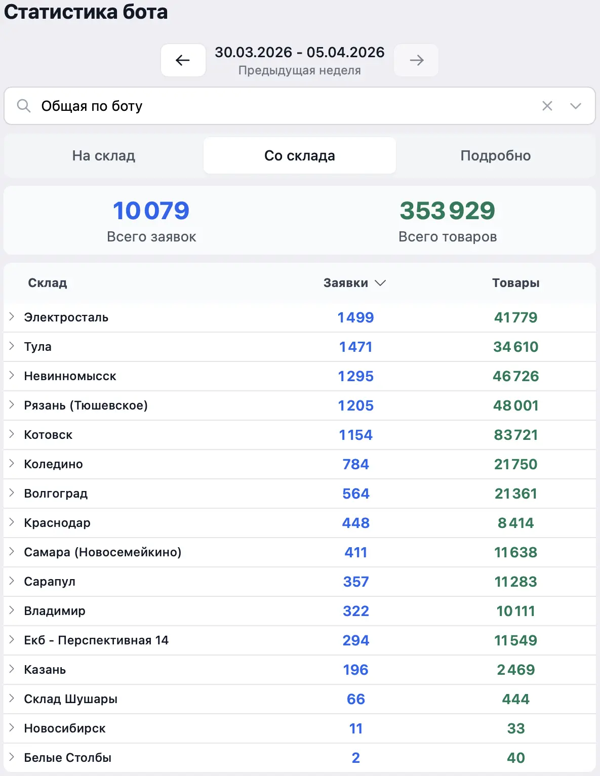The height and width of the screenshot is (776, 600).
Task: Click the search magnifier icon
Action: click(x=23, y=106)
